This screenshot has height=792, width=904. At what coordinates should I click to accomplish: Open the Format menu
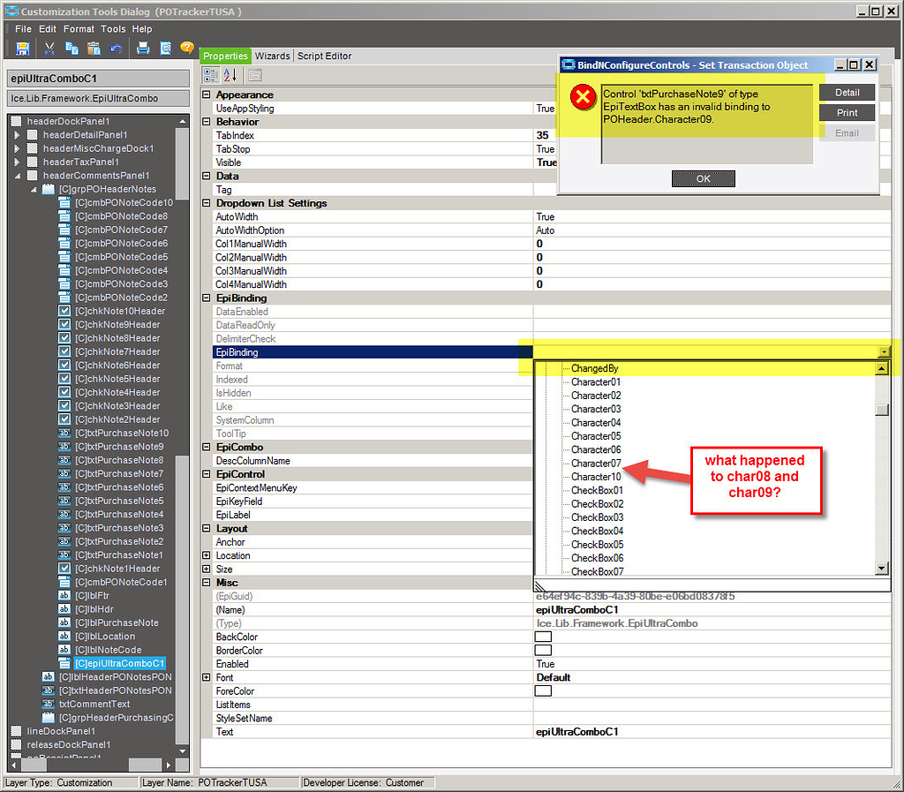(x=79, y=28)
